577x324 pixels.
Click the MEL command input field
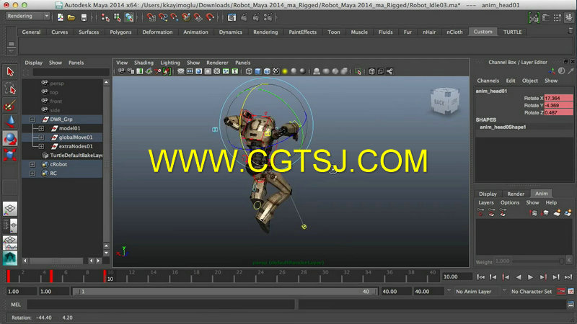pos(161,305)
